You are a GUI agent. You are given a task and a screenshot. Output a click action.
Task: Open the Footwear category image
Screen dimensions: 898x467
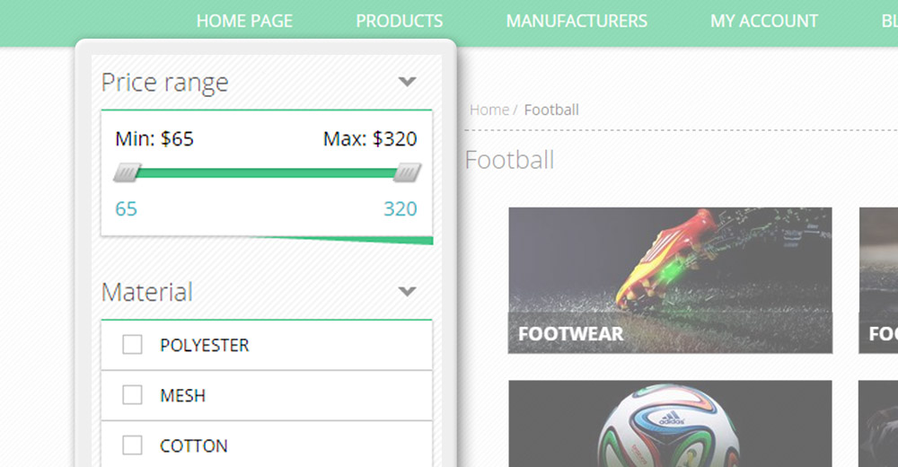[670, 260]
